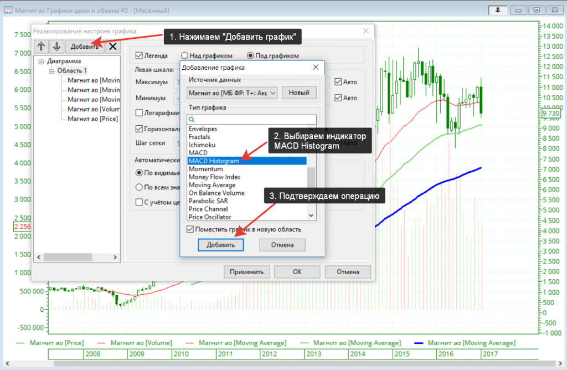567x370 pixels.
Task: Open the Источник данных dropdown
Action: 272,93
